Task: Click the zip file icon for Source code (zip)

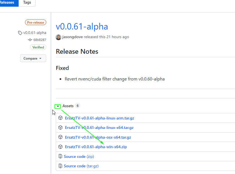Action: pos(60,156)
